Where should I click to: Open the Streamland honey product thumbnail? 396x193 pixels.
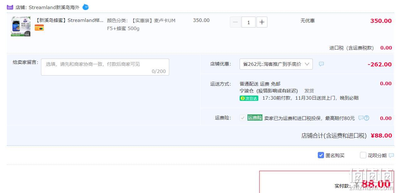click(21, 27)
